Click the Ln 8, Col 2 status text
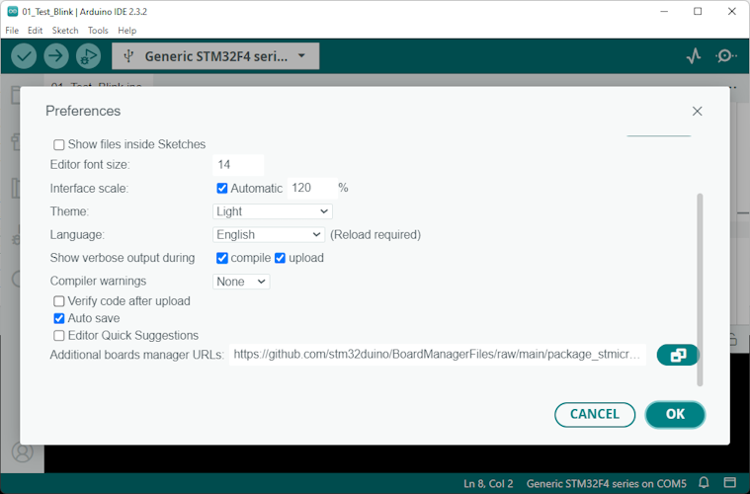Screen dimensions: 750x494 pos(488,483)
